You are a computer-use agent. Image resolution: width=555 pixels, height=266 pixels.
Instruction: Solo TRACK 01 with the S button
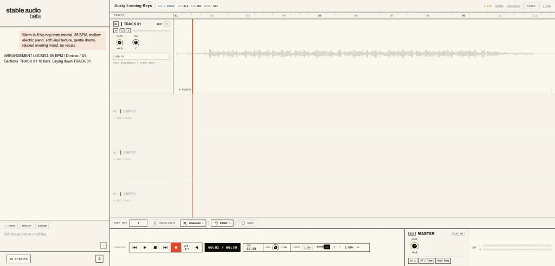point(122,31)
